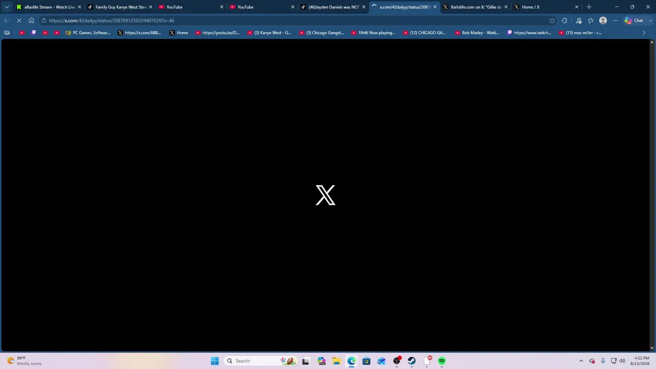Open Microsoft Edge from taskbar

352,361
